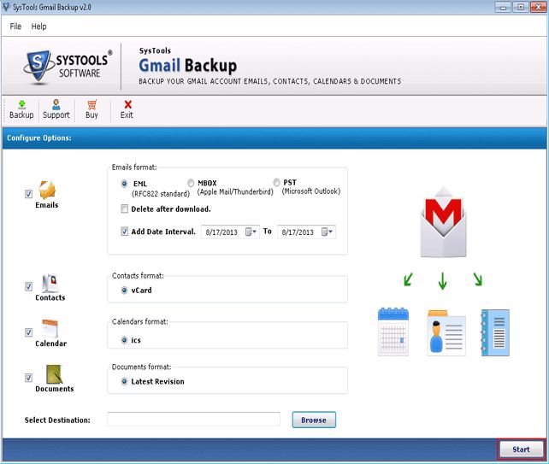Screen dimensions: 549x464
Task: Uncheck the Contacts checkbox
Action: point(29,286)
